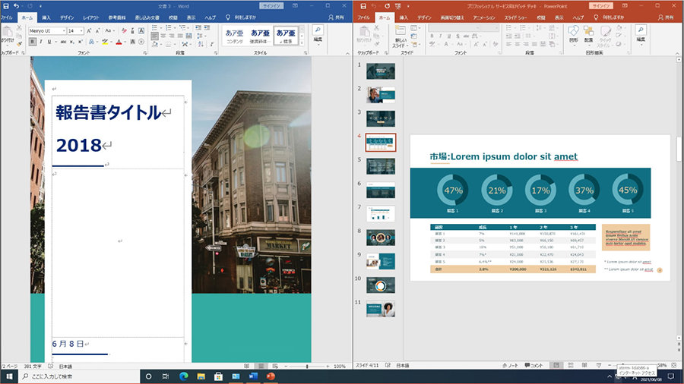The width and height of the screenshot is (684, 384).
Task: Redo action in PowerPoint title bar
Action: coord(387,6)
